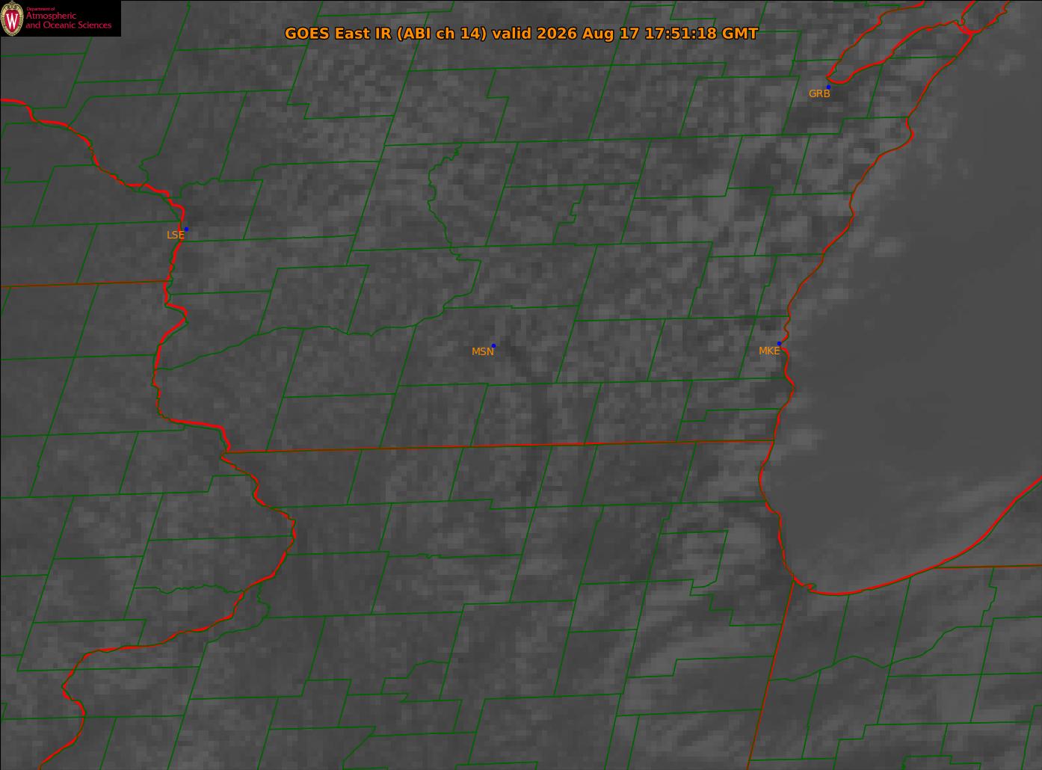Click the bright cloud patch offshore south of MKE
Screen dimensions: 1042x770
(801, 437)
